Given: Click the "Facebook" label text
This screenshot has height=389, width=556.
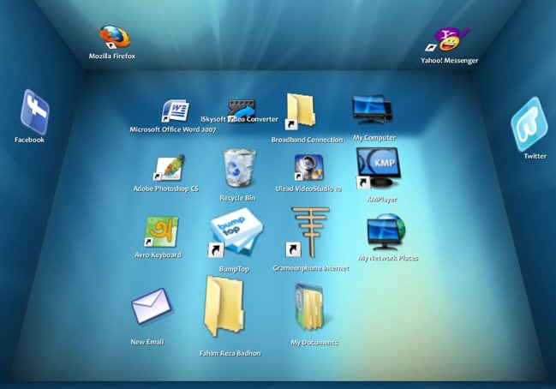Looking at the screenshot, I should (29, 140).
